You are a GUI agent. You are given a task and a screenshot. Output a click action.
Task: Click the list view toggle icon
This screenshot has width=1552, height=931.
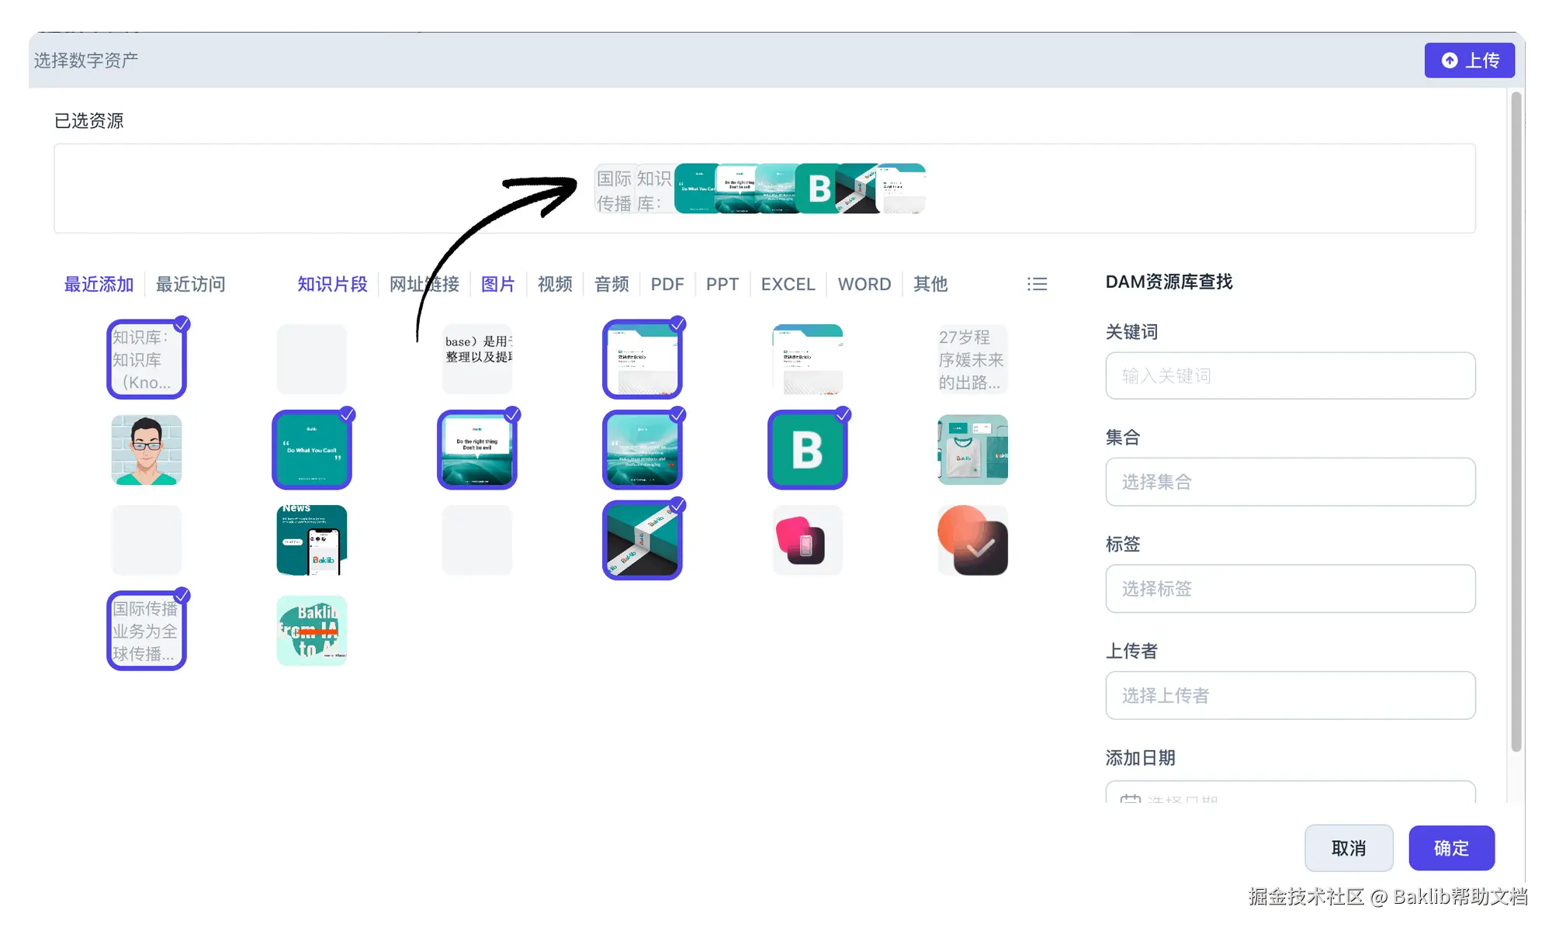tap(1037, 284)
